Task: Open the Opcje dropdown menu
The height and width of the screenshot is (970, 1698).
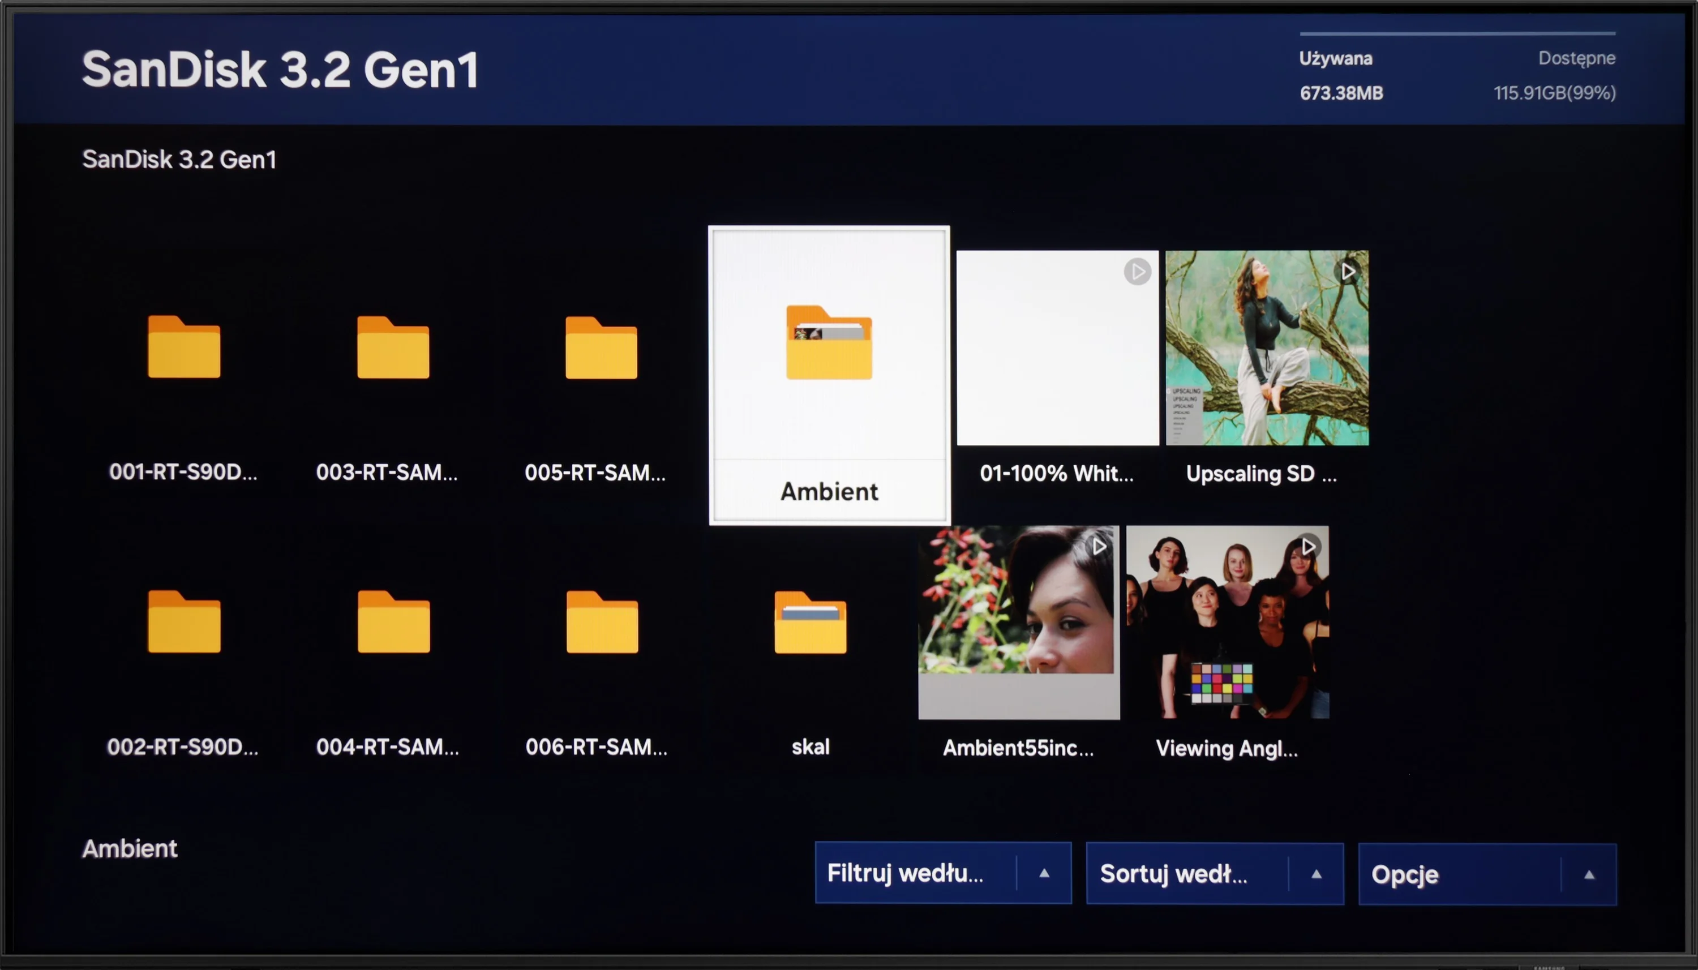Action: click(x=1487, y=874)
